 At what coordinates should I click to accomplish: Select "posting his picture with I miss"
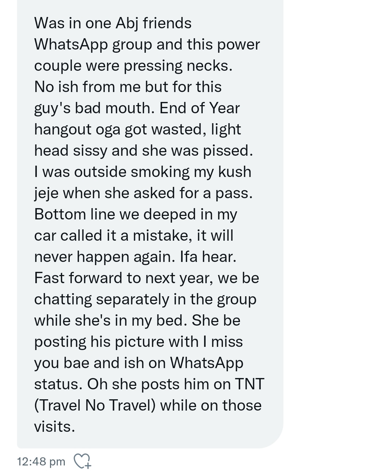click(x=138, y=342)
